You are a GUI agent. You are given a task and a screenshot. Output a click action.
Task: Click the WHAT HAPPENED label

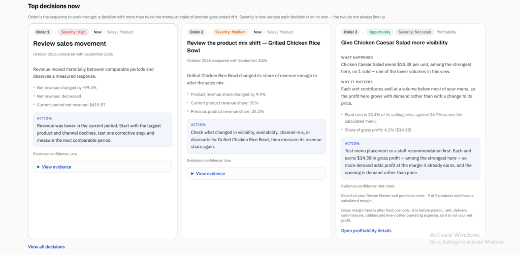click(x=357, y=57)
